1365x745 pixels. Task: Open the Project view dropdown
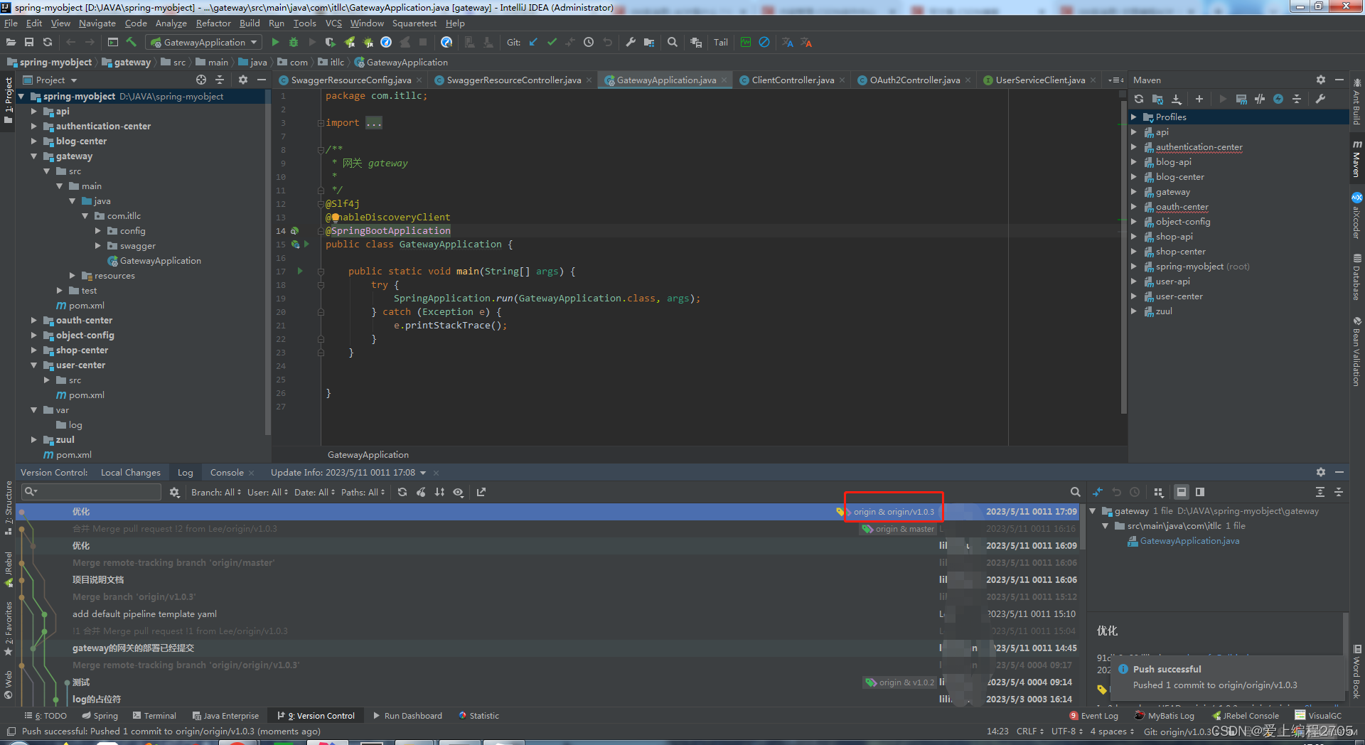point(56,80)
